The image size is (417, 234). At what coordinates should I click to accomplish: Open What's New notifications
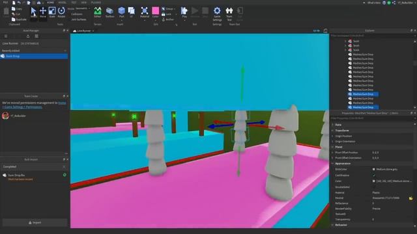[x=373, y=3]
